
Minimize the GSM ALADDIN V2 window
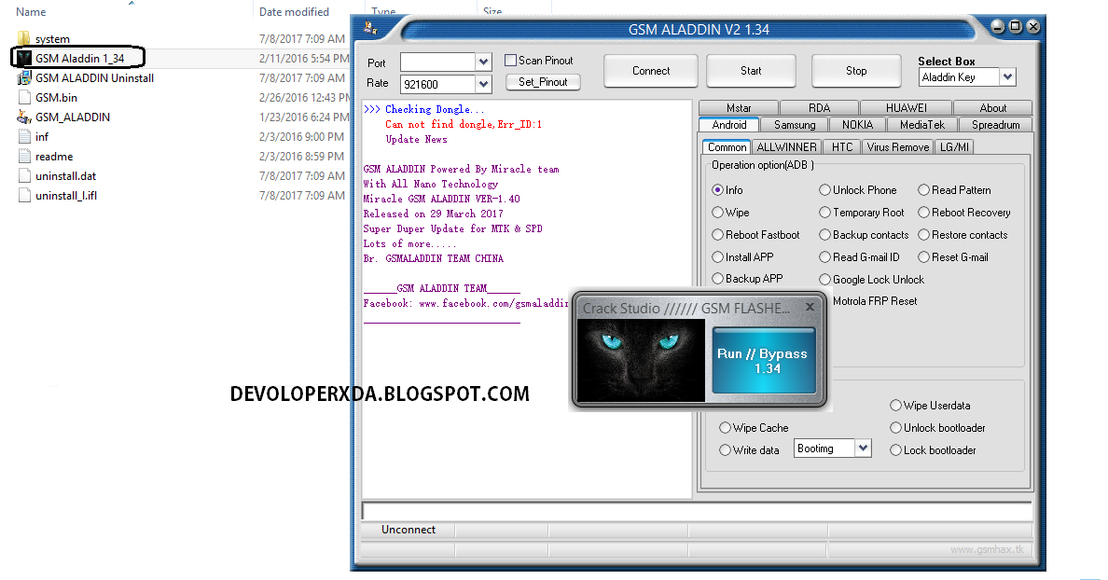point(997,27)
